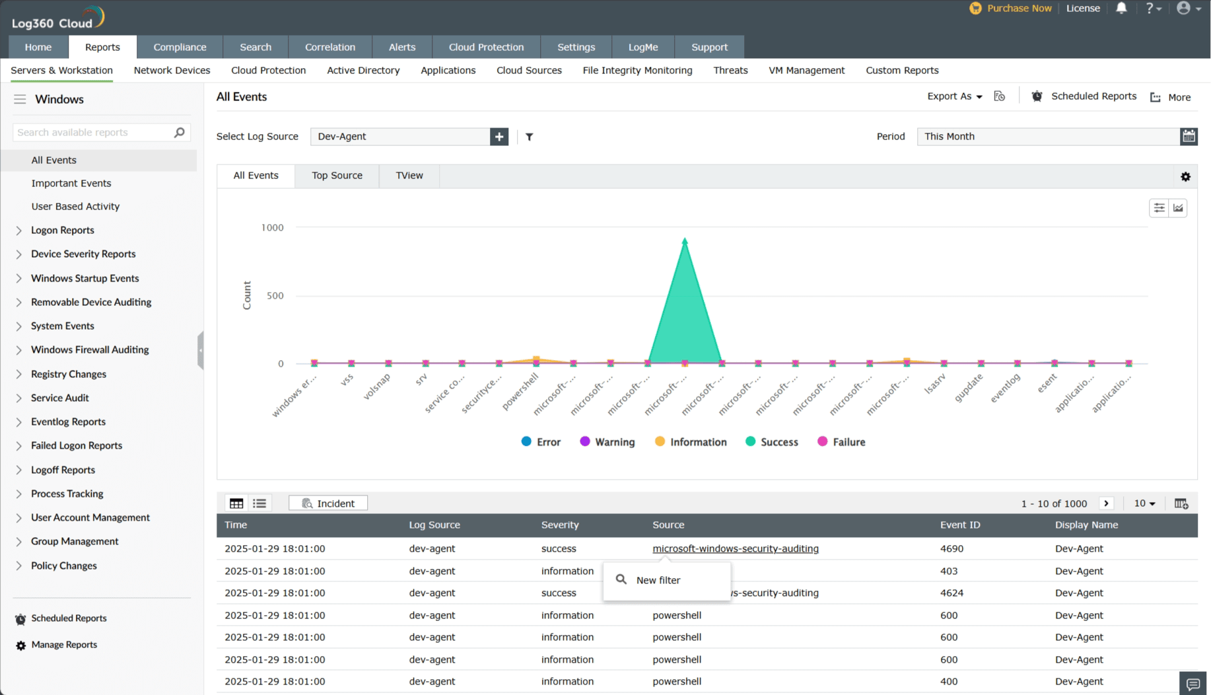The width and height of the screenshot is (1211, 695).
Task: Switch chart type with graph icon
Action: (1178, 208)
